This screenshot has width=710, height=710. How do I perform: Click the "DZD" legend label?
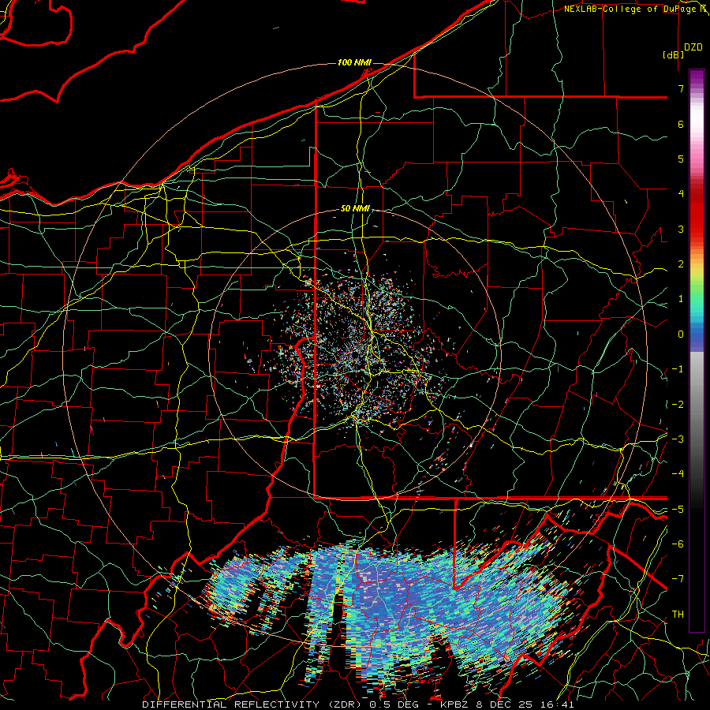(x=693, y=47)
